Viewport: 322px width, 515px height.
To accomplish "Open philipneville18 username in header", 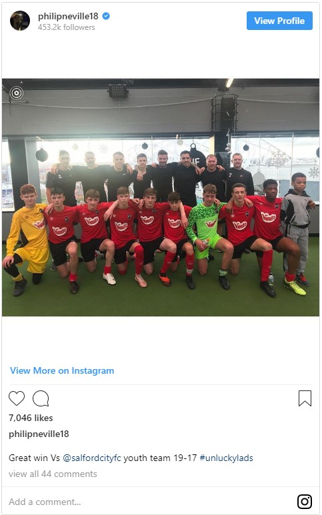I will [68, 16].
